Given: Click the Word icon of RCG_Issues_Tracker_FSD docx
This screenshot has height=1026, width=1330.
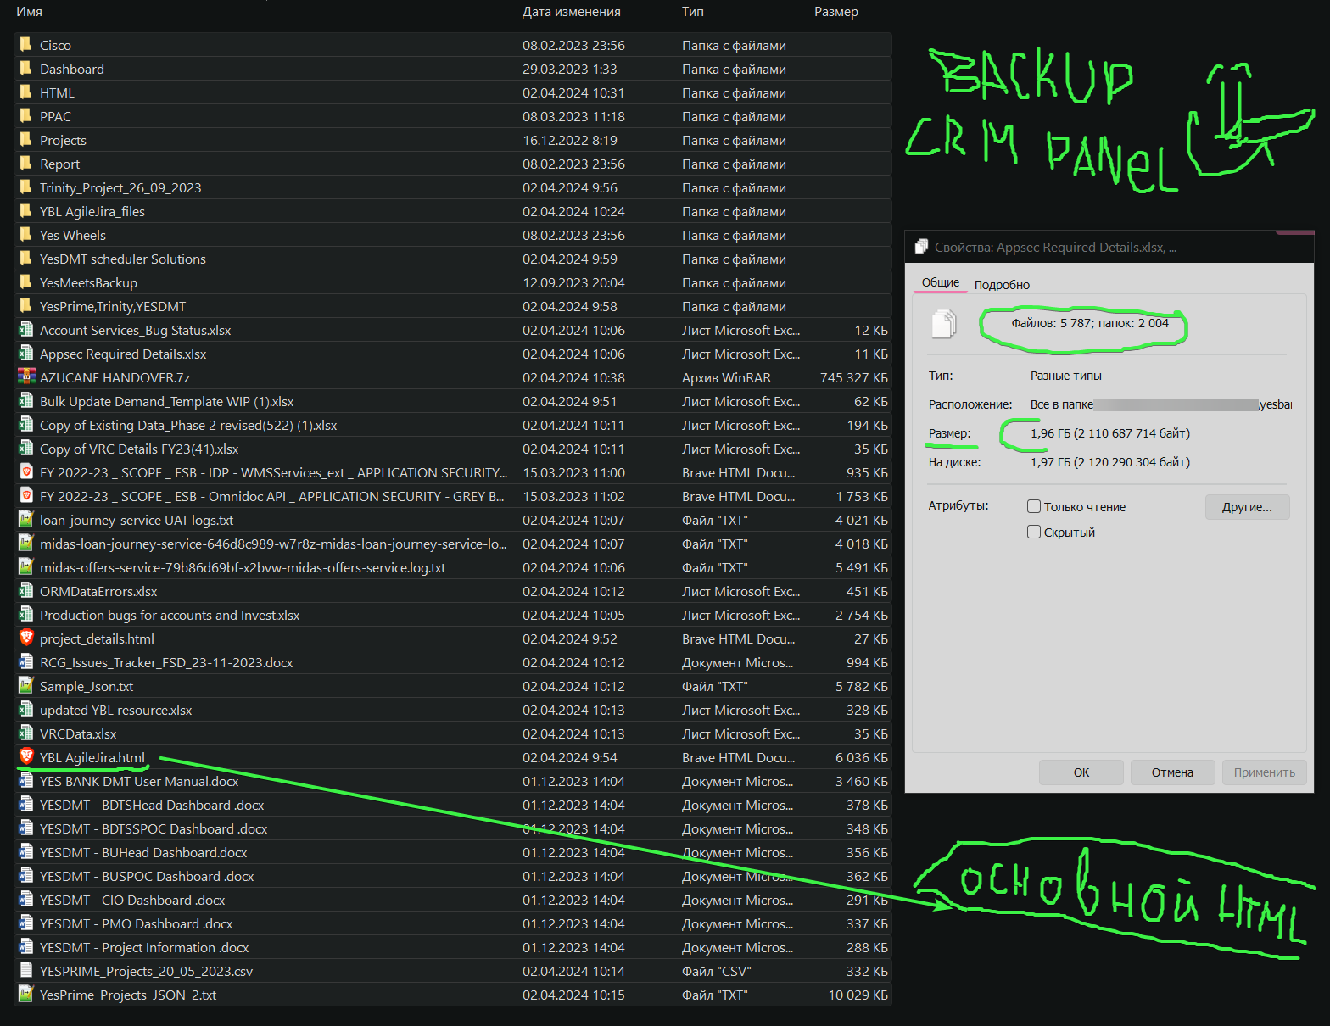Looking at the screenshot, I should (25, 661).
